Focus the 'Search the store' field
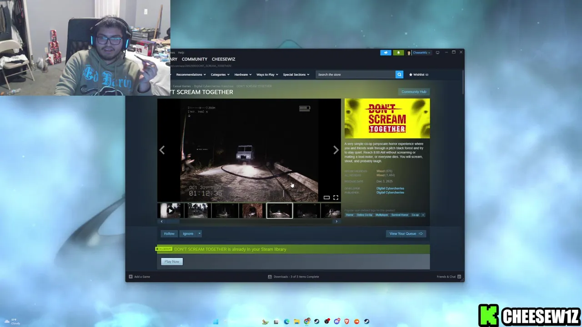The height and width of the screenshot is (327, 582). pyautogui.click(x=356, y=74)
